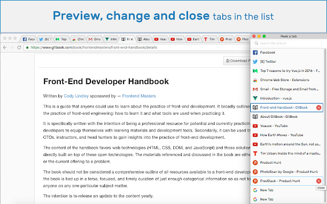Close FreeStack tab via red X button
The image size is (327, 204).
pyautogui.click(x=319, y=181)
